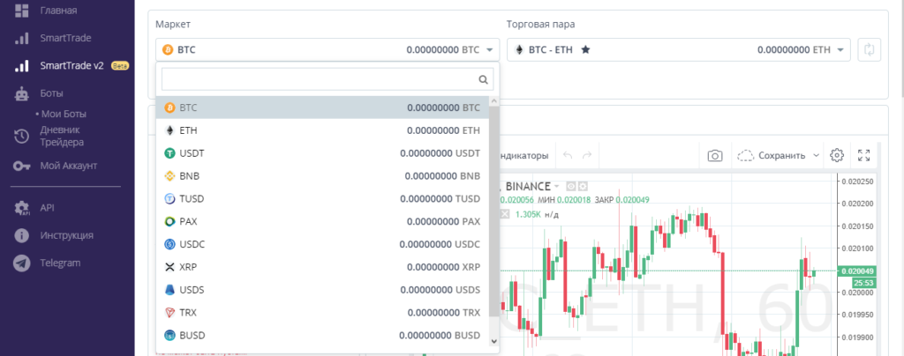Toggle favorite star on BTC - ETH pair
904x356 pixels.
coord(586,50)
